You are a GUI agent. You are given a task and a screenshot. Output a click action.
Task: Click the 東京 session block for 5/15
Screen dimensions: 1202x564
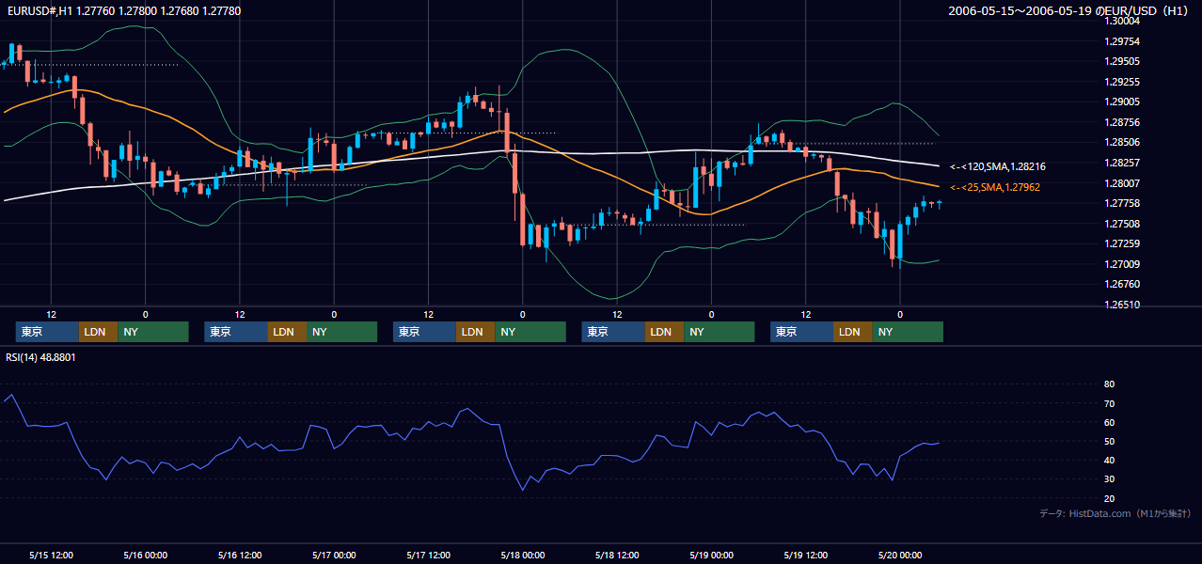[47, 332]
